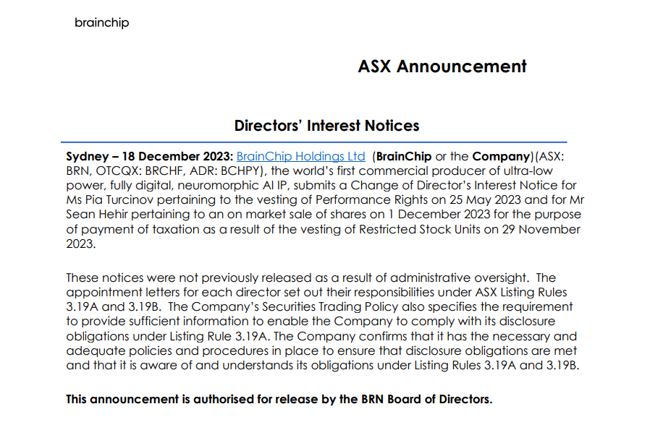This screenshot has height=430, width=650.
Task: Click the Directors' Interest Notices title
Action: (x=326, y=126)
